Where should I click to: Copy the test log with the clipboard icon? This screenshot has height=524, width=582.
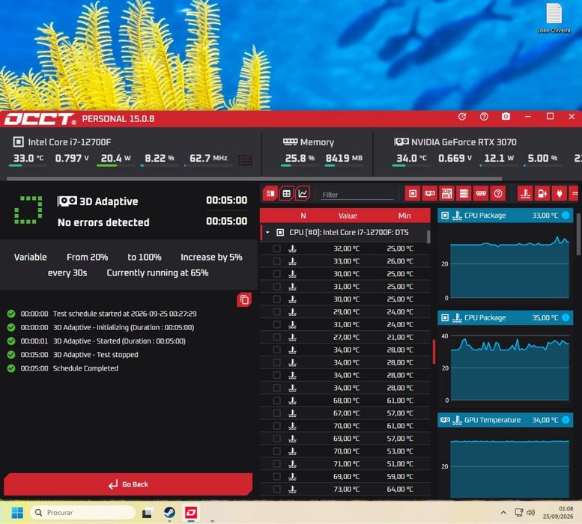[244, 299]
